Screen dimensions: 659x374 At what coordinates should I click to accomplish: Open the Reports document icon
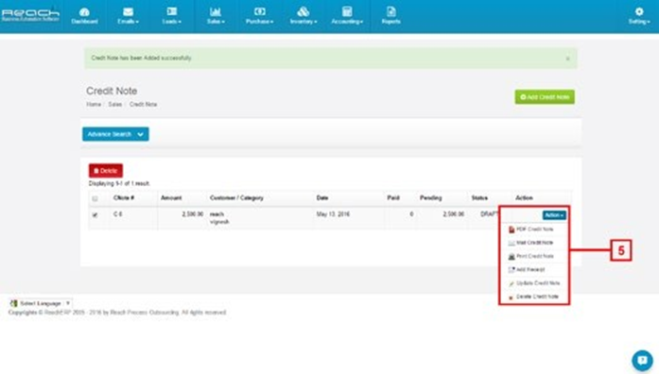point(390,16)
